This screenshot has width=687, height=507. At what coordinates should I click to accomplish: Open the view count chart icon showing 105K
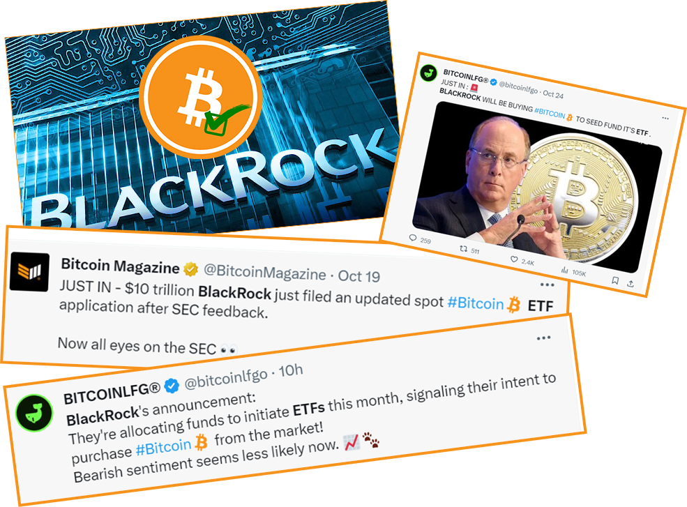565,270
